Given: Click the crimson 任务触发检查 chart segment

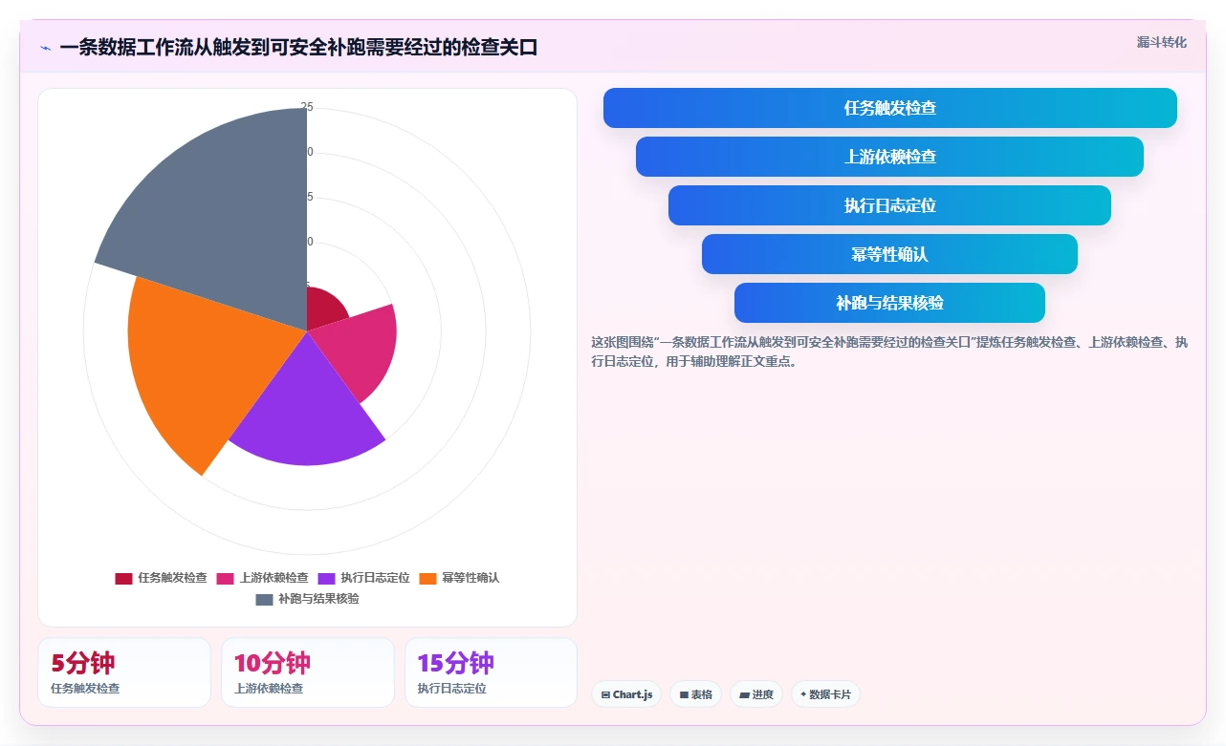Looking at the screenshot, I should click(x=323, y=308).
